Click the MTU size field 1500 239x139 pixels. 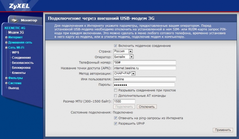[x=124, y=101]
